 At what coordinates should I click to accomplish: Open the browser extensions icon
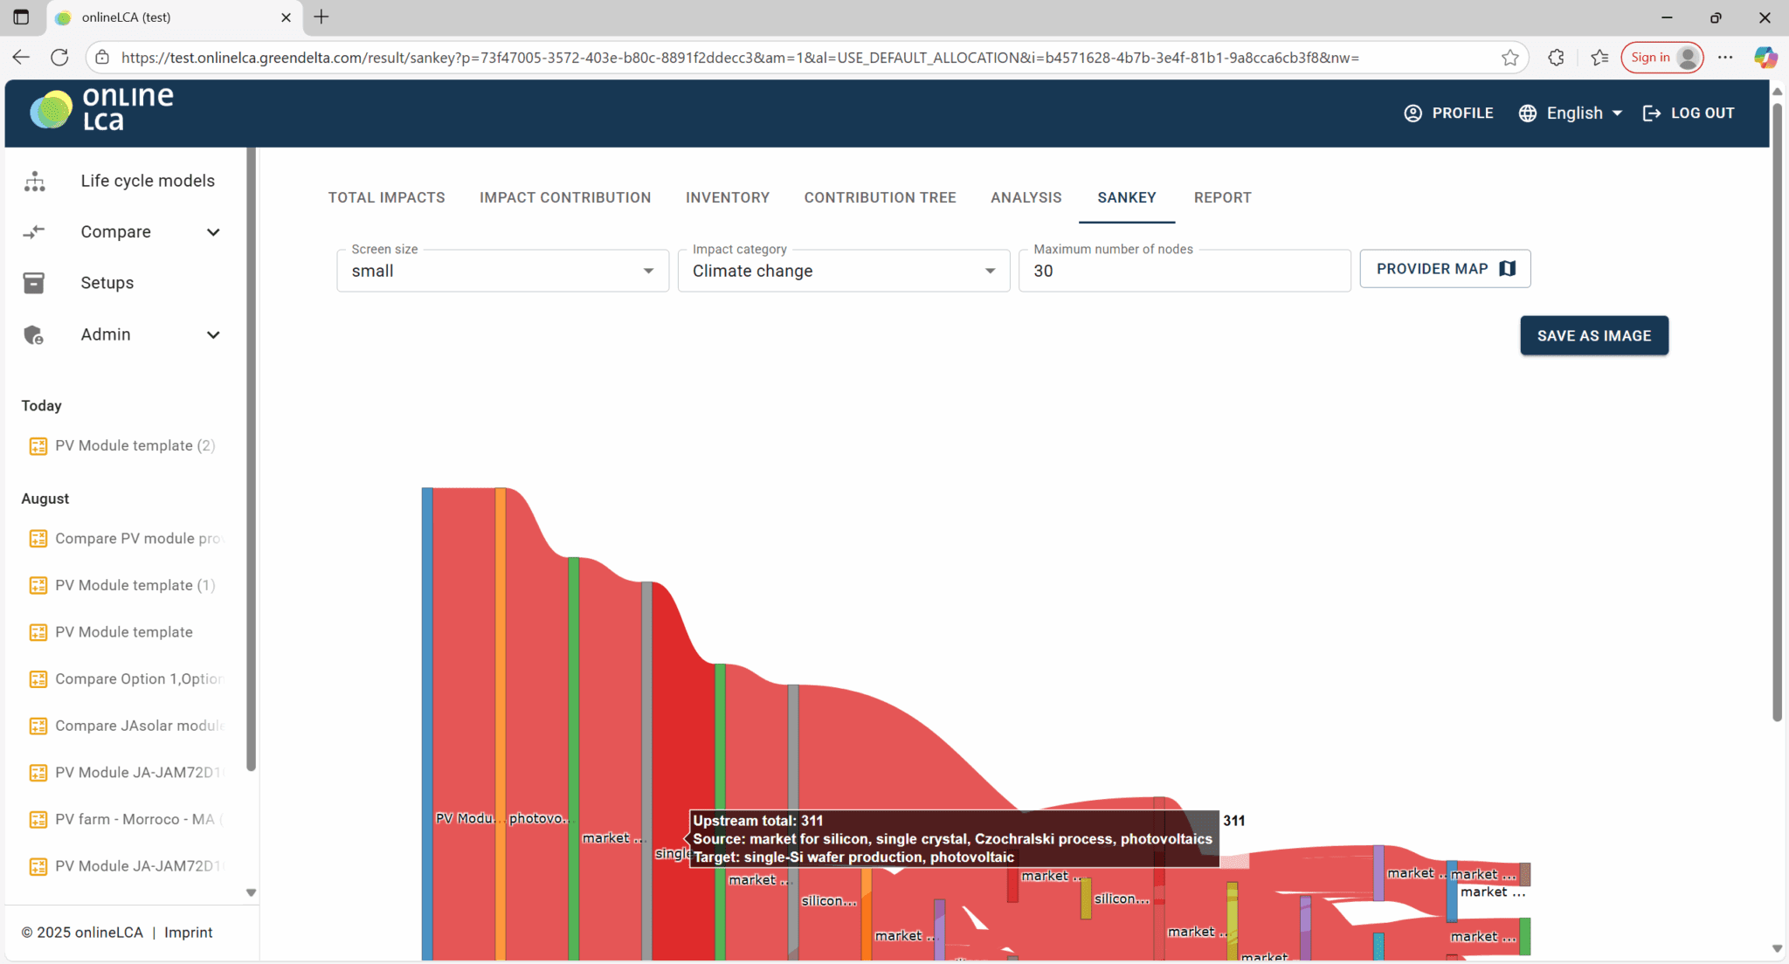1556,58
